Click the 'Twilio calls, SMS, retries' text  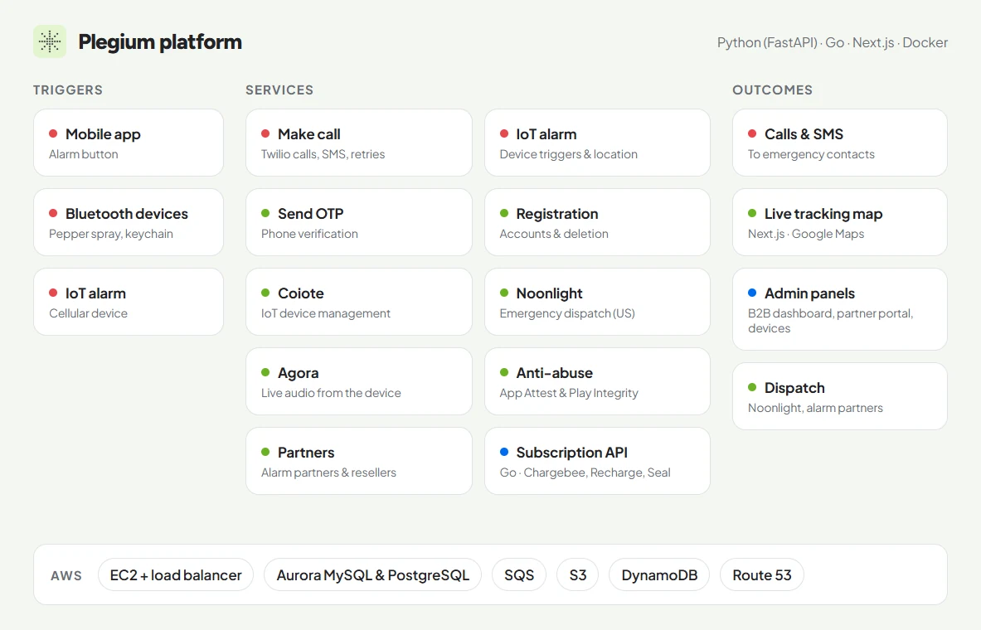323,154
